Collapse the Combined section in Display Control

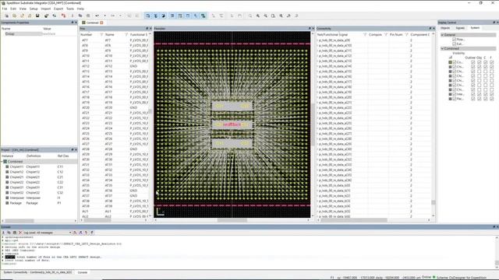(442, 48)
